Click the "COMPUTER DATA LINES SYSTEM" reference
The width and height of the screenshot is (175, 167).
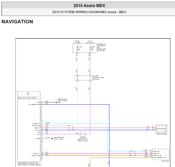59,138
